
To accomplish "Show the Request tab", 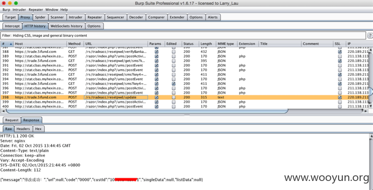I will click(12, 120).
